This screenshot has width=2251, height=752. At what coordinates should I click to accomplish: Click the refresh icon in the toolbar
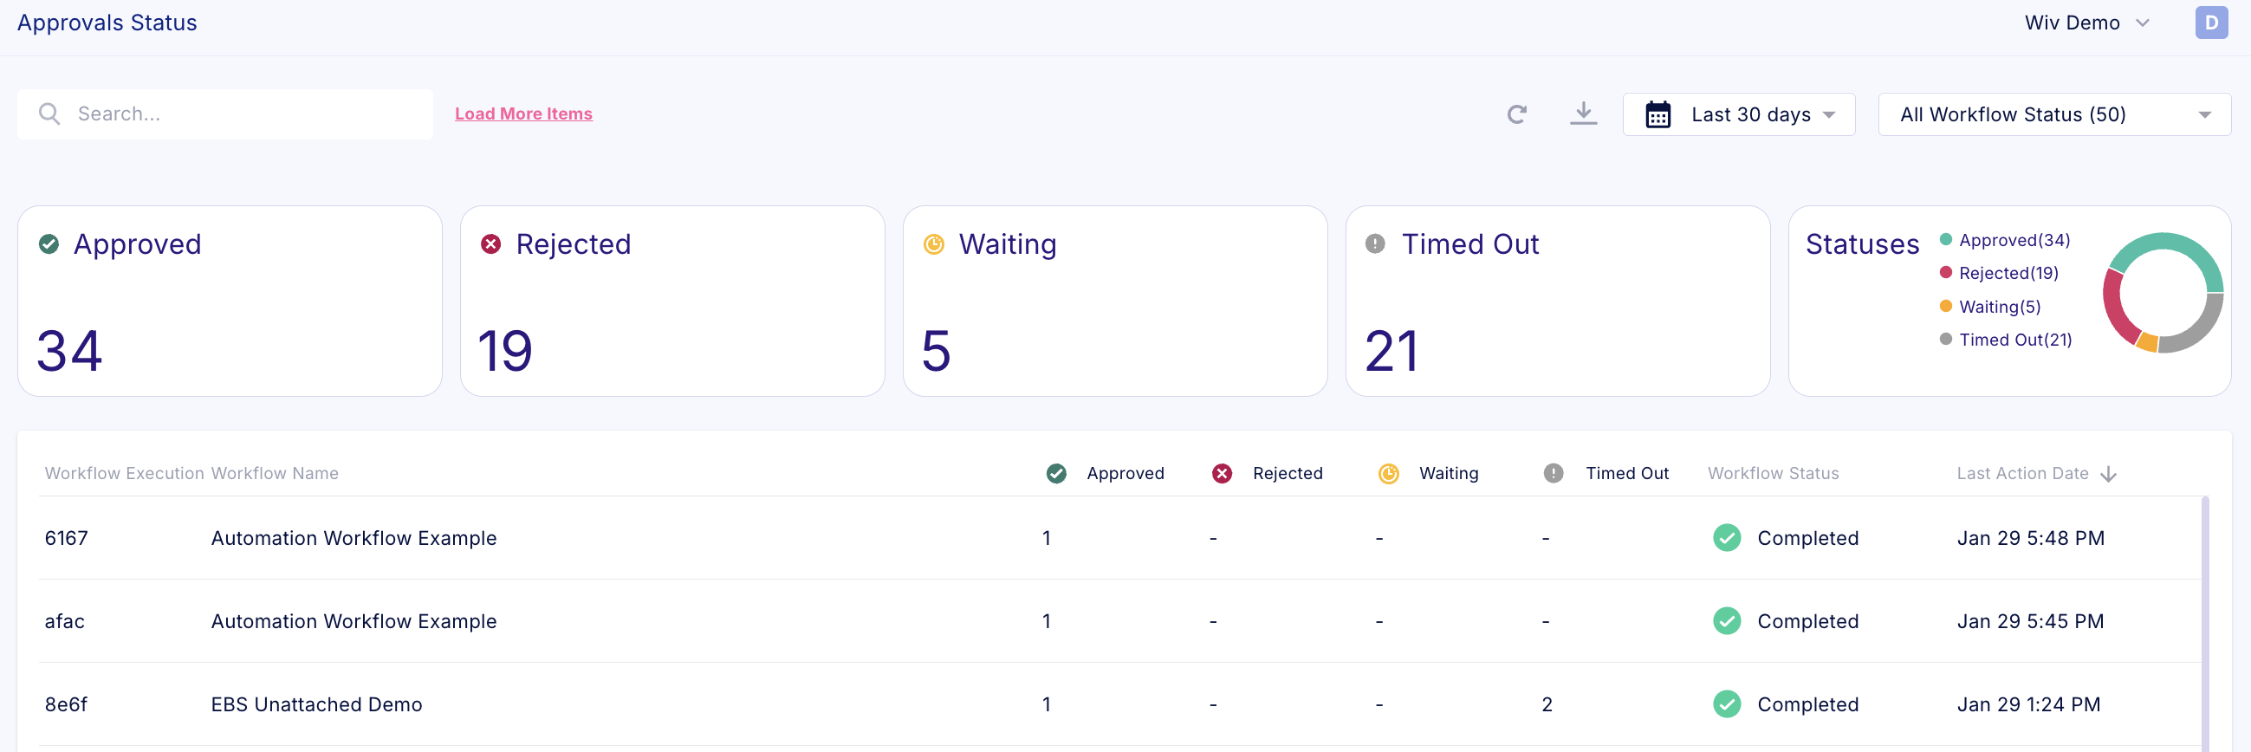click(1516, 114)
